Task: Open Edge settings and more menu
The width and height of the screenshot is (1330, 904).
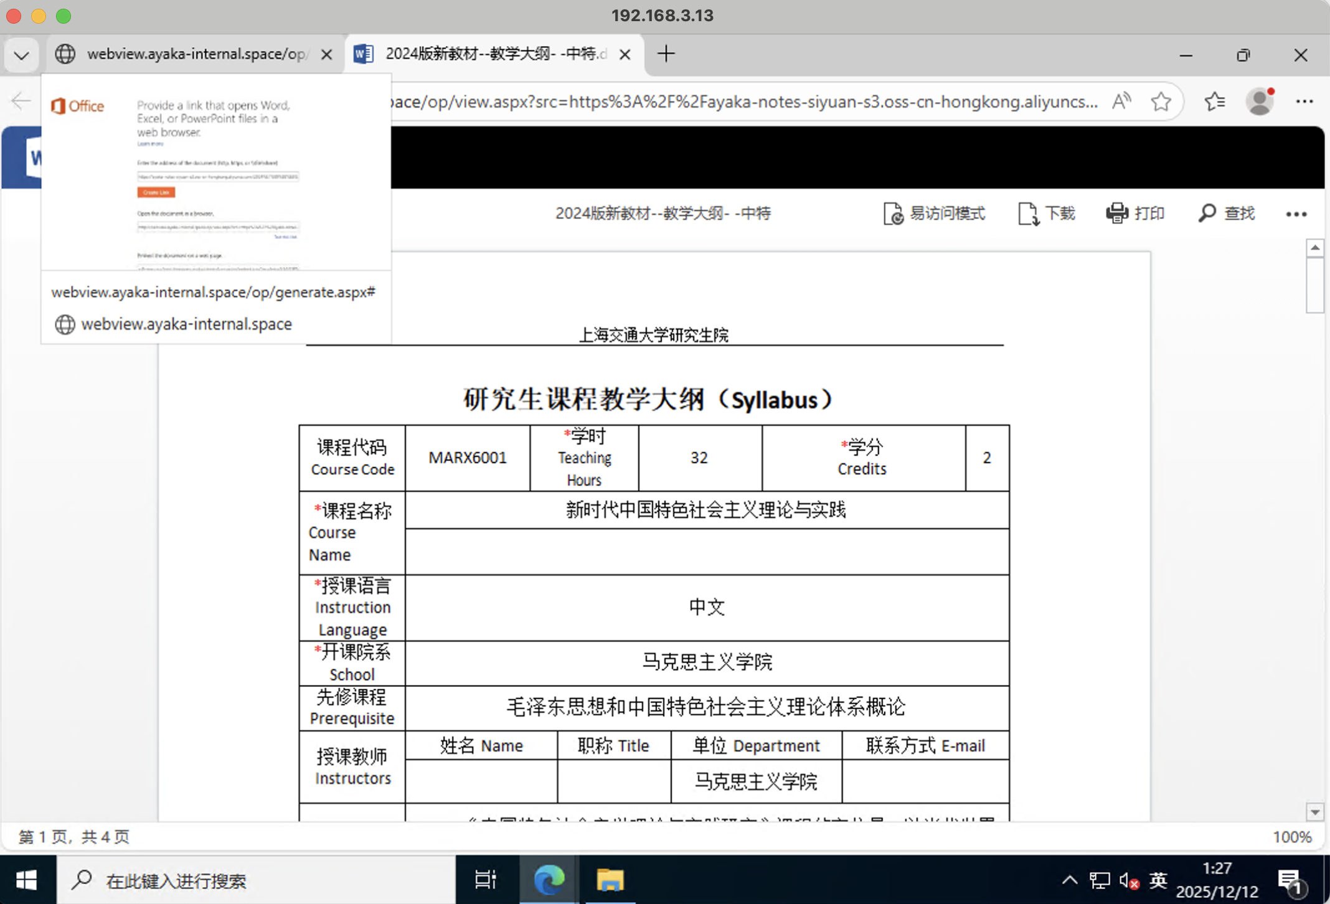Action: click(1304, 101)
